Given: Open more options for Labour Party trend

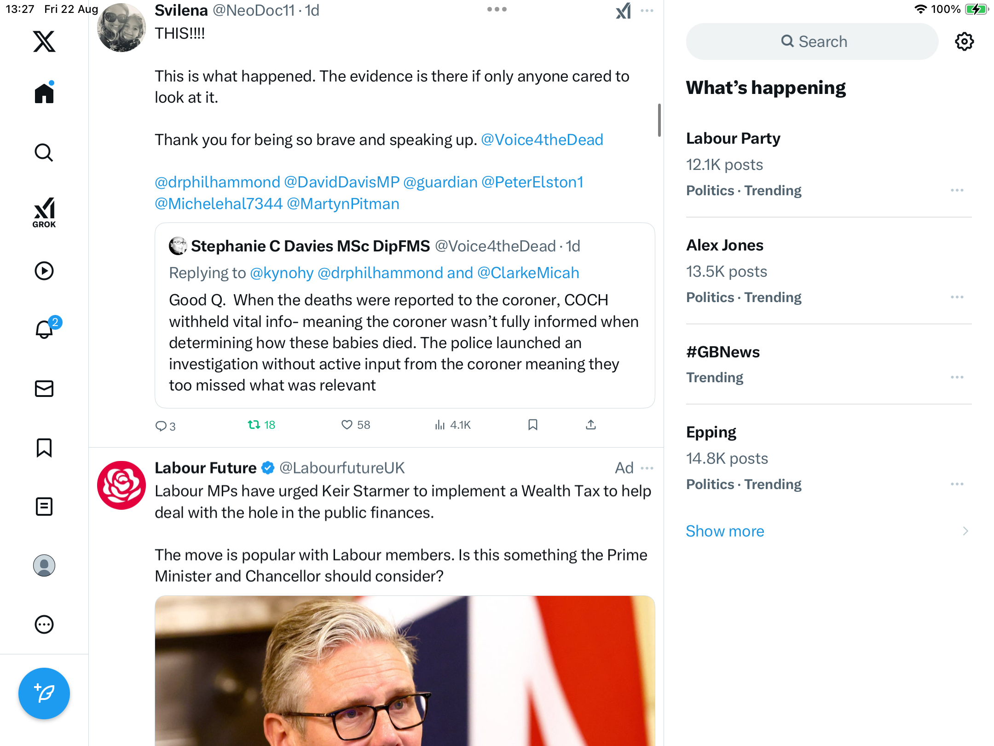Looking at the screenshot, I should coord(957,190).
